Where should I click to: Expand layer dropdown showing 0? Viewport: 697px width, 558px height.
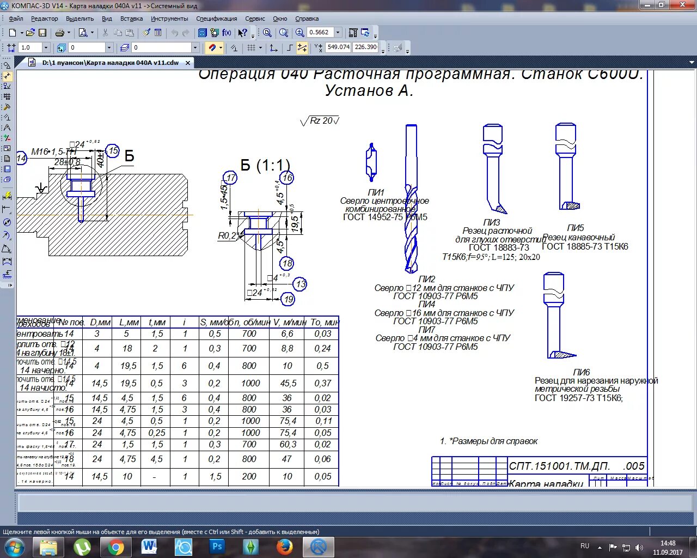(195, 47)
